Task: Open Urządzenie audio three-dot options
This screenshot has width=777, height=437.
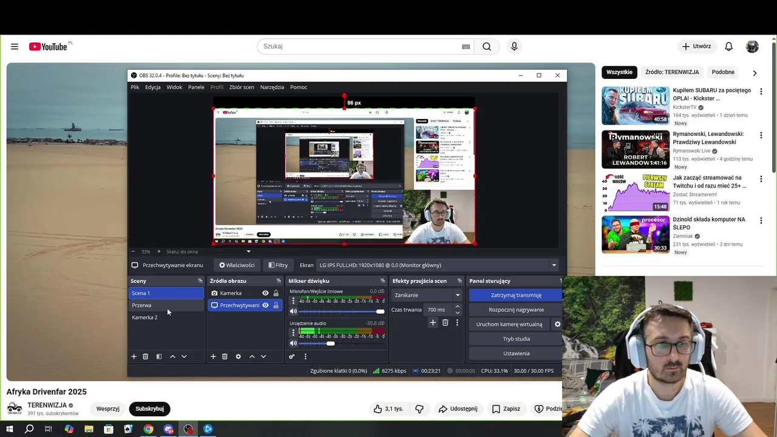Action: pos(294,333)
